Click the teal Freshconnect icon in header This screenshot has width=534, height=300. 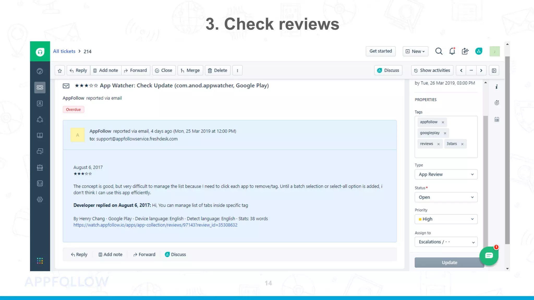click(479, 51)
